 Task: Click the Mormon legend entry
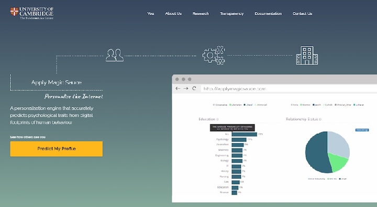[305, 105]
